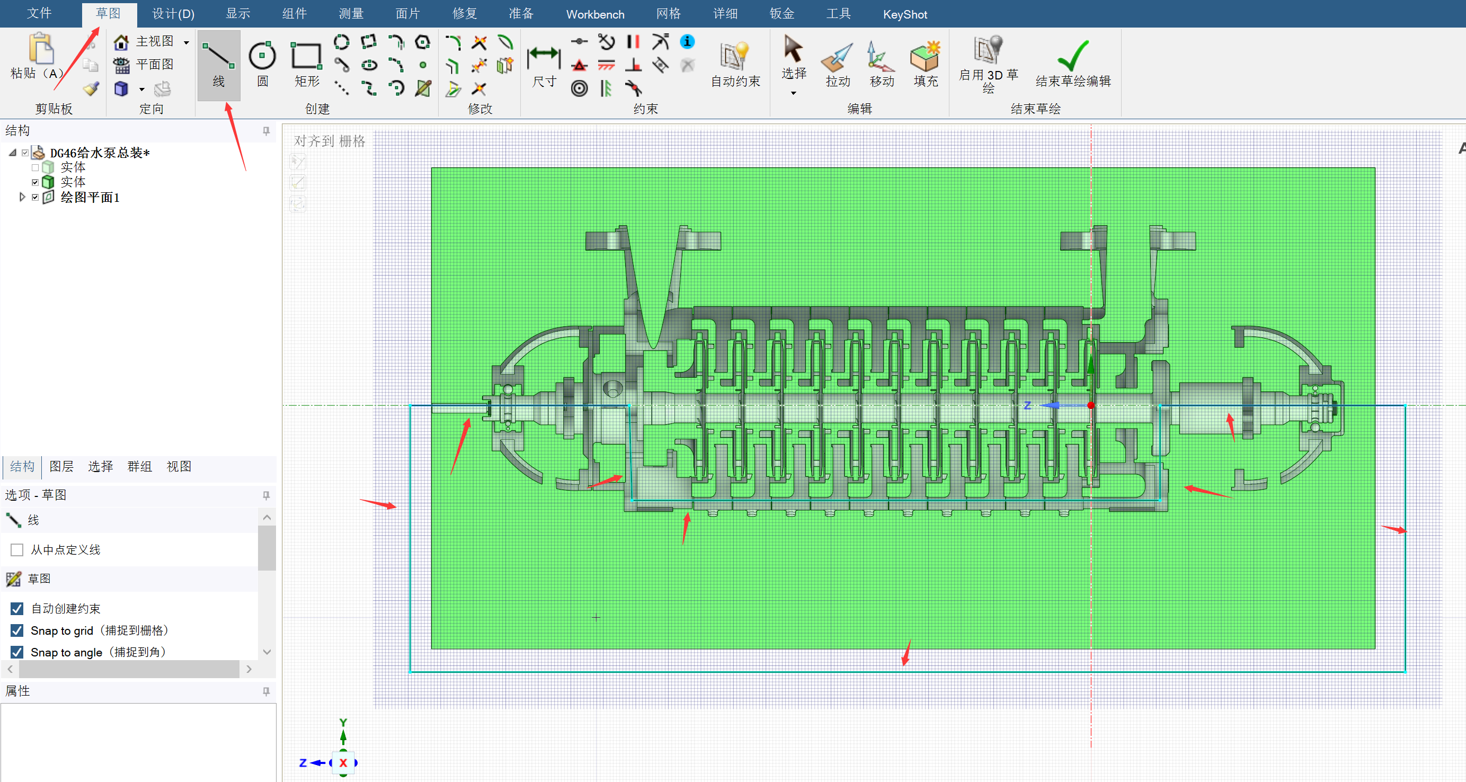The width and height of the screenshot is (1466, 782).
Task: Collapse the DG46给水泵总装 tree node
Action: click(13, 153)
